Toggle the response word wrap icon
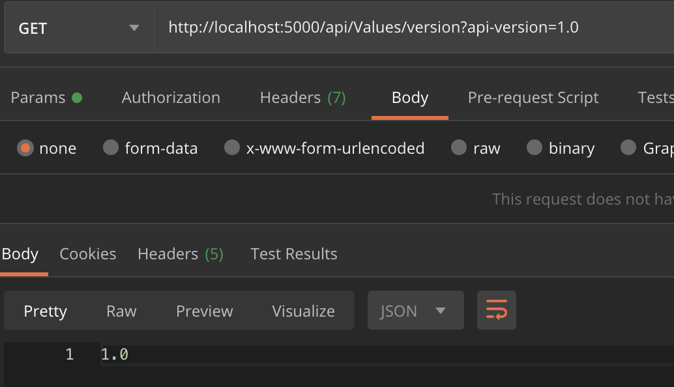Image resolution: width=674 pixels, height=387 pixels. 497,310
